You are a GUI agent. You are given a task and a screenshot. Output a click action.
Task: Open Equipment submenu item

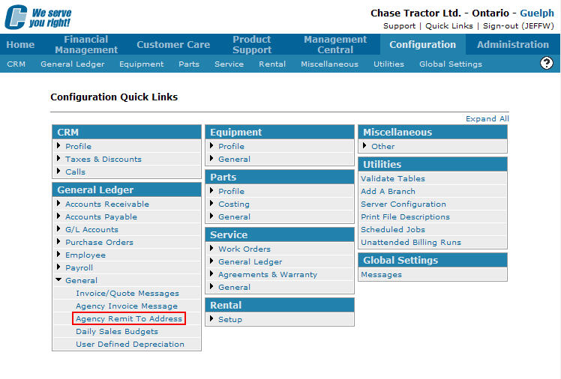point(141,64)
